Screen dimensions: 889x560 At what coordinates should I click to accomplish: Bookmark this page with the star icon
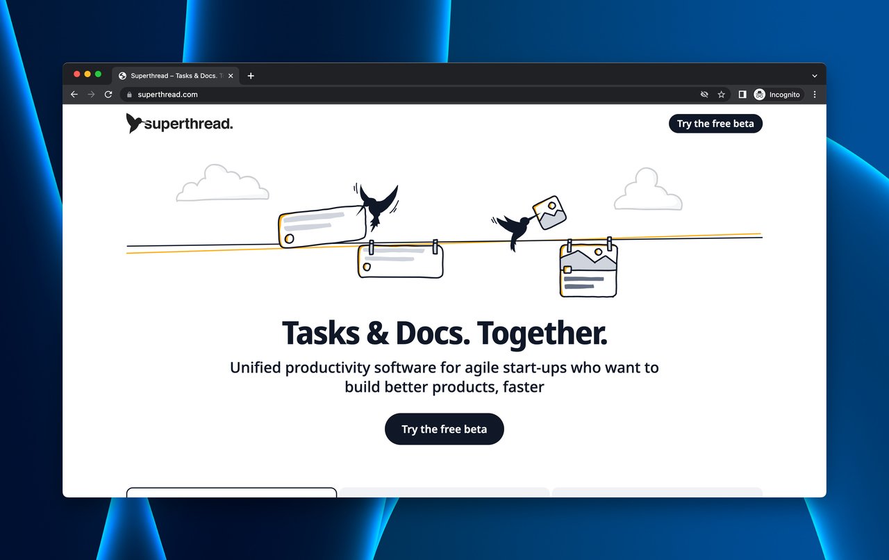coord(721,94)
